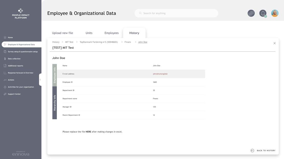Screen dimensions: 284x159
Task: Click the Additional reports icon
Action: coord(5,66)
